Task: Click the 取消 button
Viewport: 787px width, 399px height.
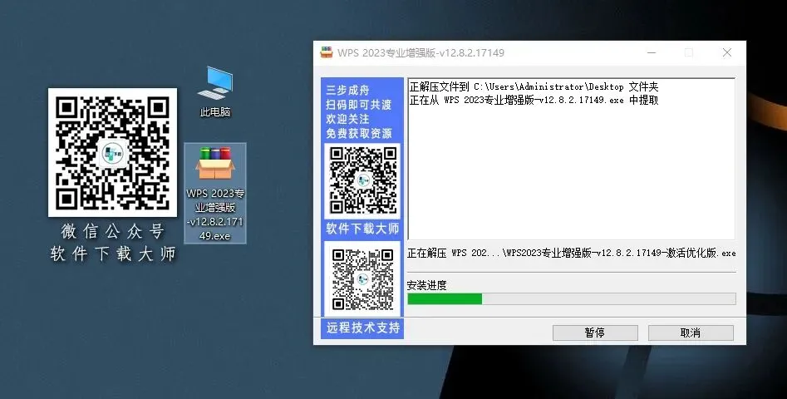Action: [691, 332]
